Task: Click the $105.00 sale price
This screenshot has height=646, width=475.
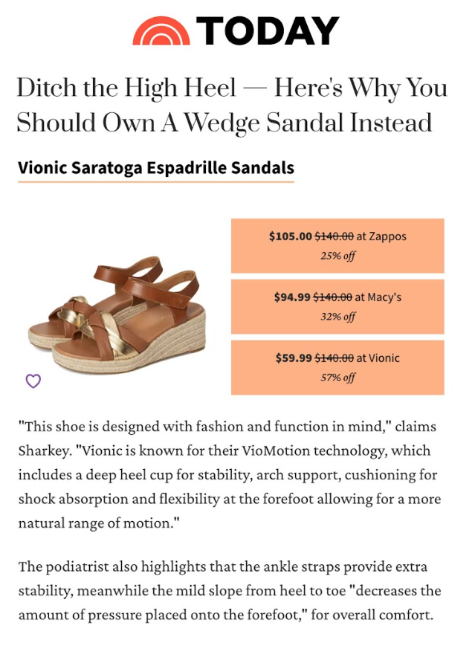Action: [x=291, y=236]
